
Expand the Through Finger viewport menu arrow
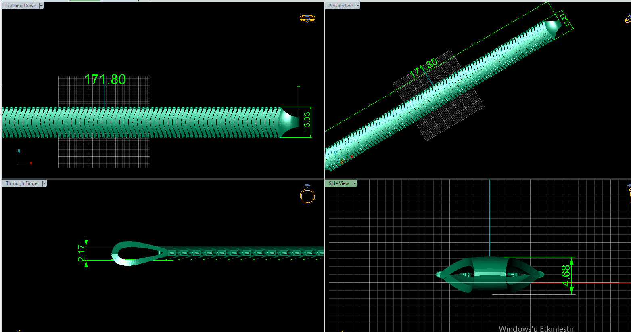[x=44, y=183]
